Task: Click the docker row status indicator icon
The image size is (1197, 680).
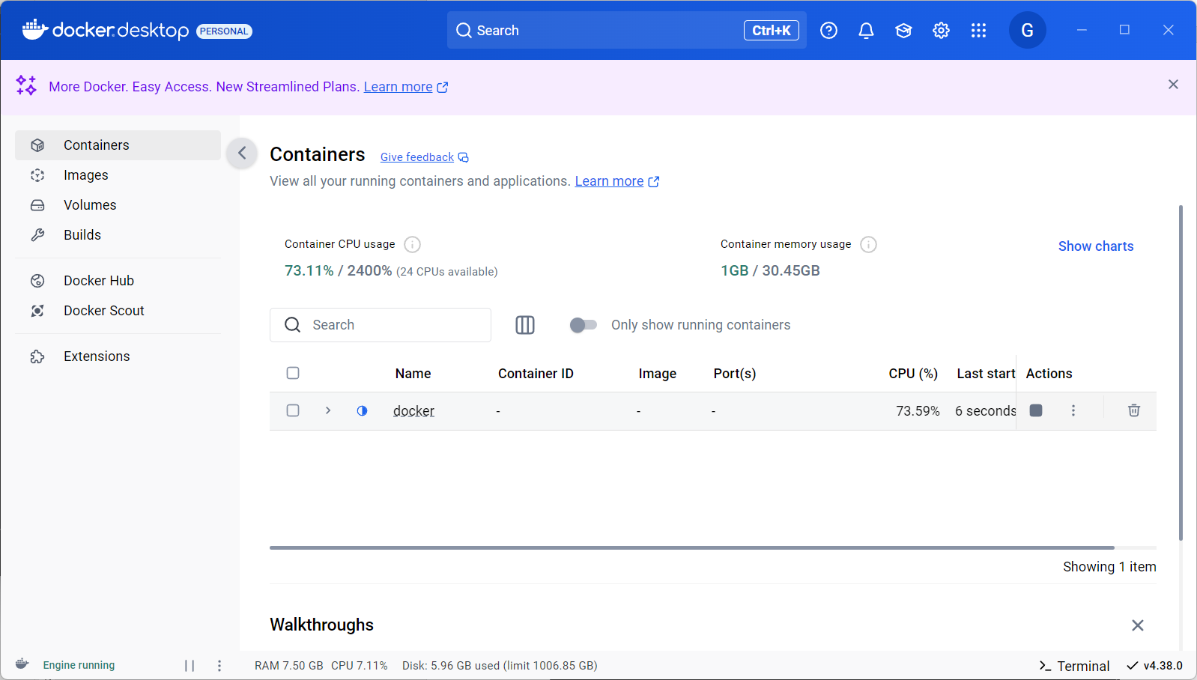Action: (362, 410)
